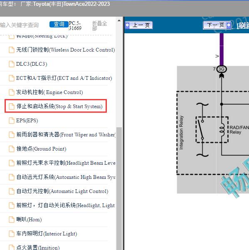Click document icon beside Stop & Start System
This screenshot has height=250, width=249.
[12, 106]
